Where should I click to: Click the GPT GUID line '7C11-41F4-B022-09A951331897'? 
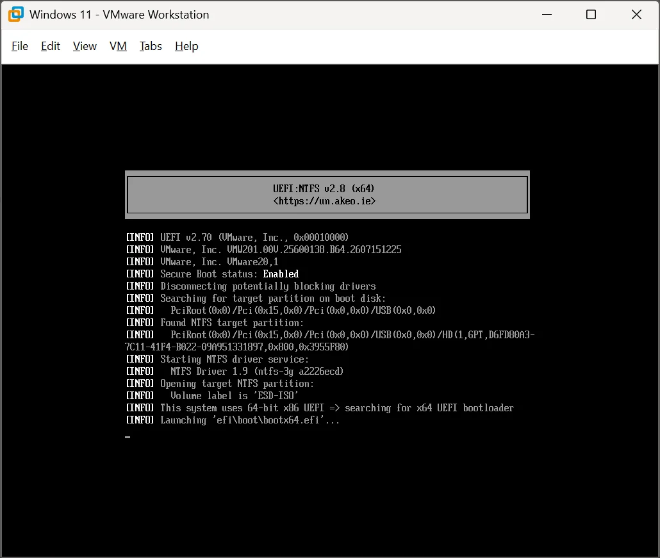(237, 347)
